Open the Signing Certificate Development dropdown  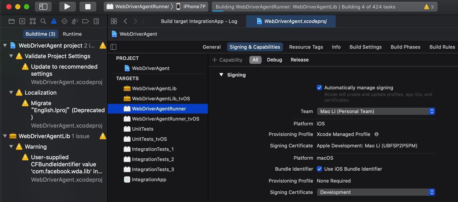[376, 192]
